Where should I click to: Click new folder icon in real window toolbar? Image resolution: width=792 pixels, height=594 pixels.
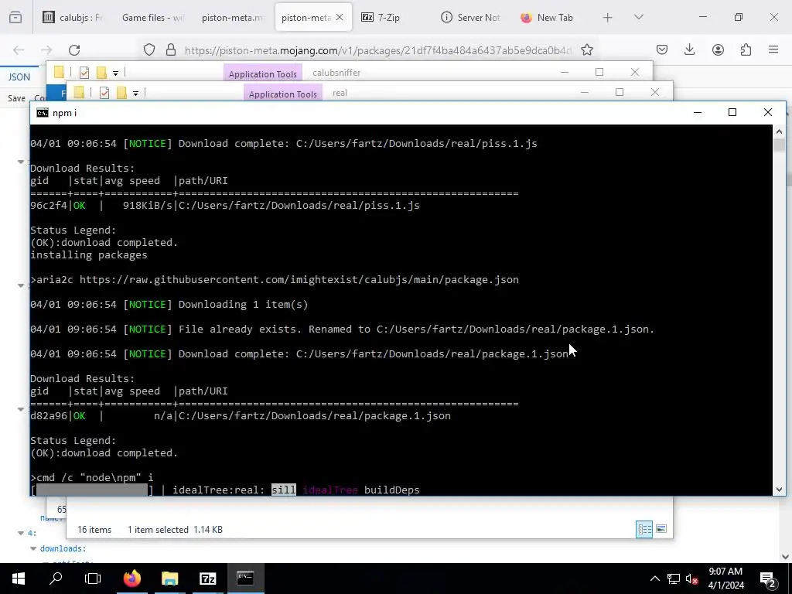point(121,93)
